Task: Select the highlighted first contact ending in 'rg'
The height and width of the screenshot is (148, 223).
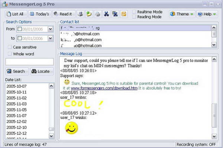Action: click(135, 28)
